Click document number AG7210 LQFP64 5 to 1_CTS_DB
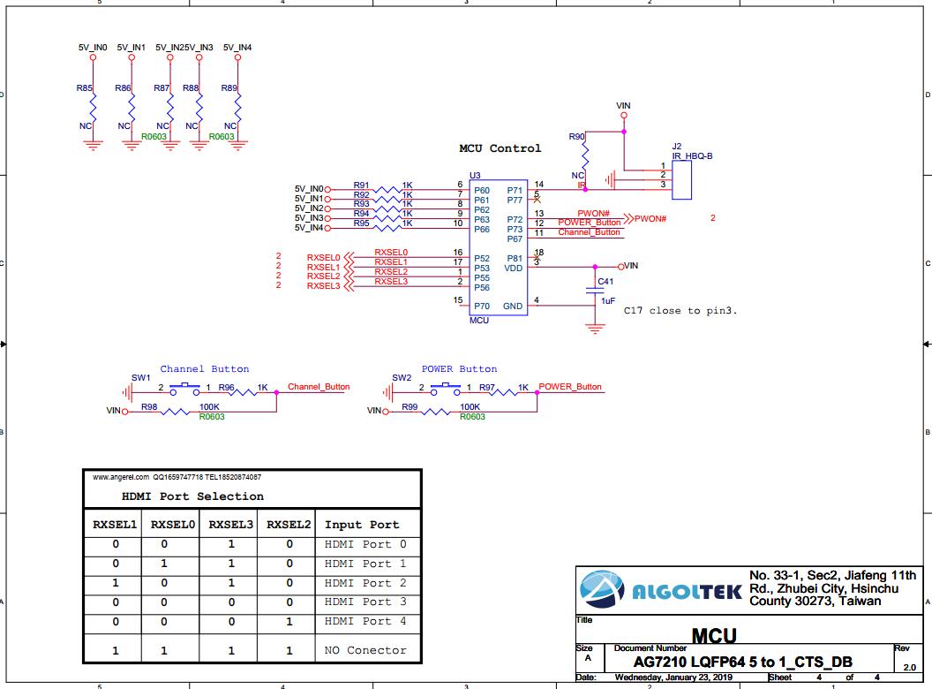Image resolution: width=932 pixels, height=689 pixels. (x=743, y=662)
